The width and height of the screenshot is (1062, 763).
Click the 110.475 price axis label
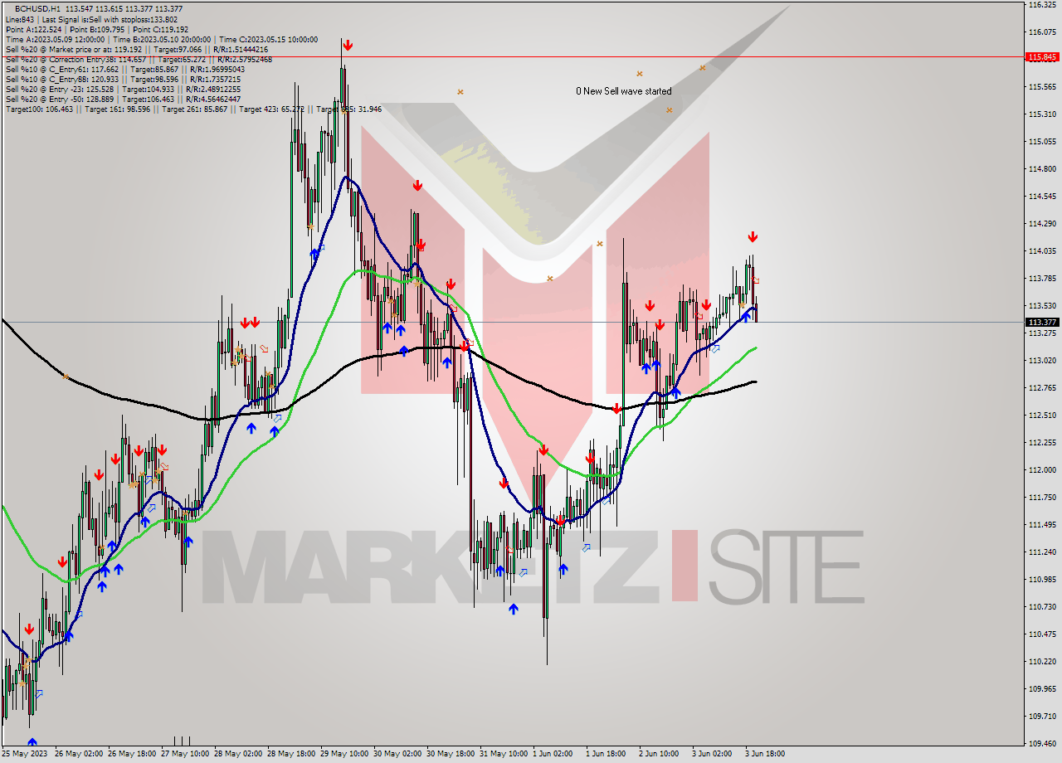pyautogui.click(x=1041, y=634)
